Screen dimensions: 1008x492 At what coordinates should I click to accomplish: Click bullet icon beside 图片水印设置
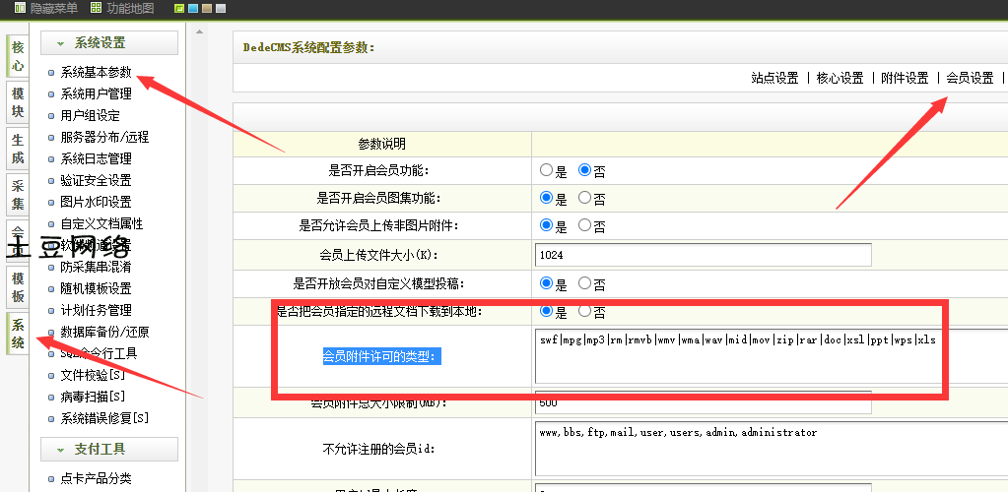coord(51,203)
